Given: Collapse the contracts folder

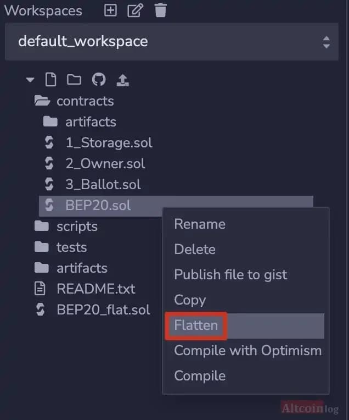Looking at the screenshot, I should pyautogui.click(x=85, y=101).
